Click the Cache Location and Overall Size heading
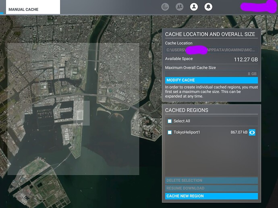This screenshot has height=208, width=278. pos(210,34)
